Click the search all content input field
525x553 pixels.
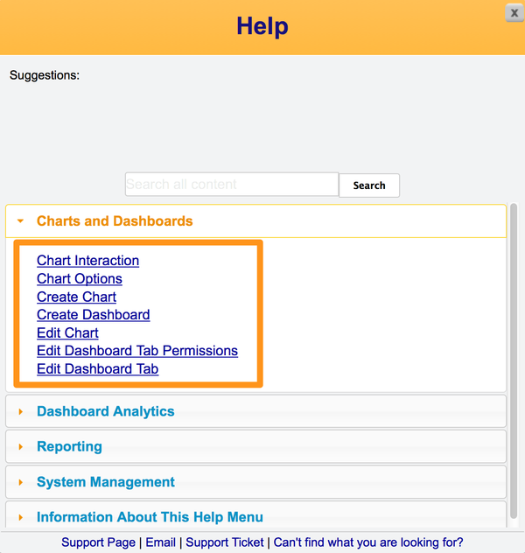coord(231,185)
